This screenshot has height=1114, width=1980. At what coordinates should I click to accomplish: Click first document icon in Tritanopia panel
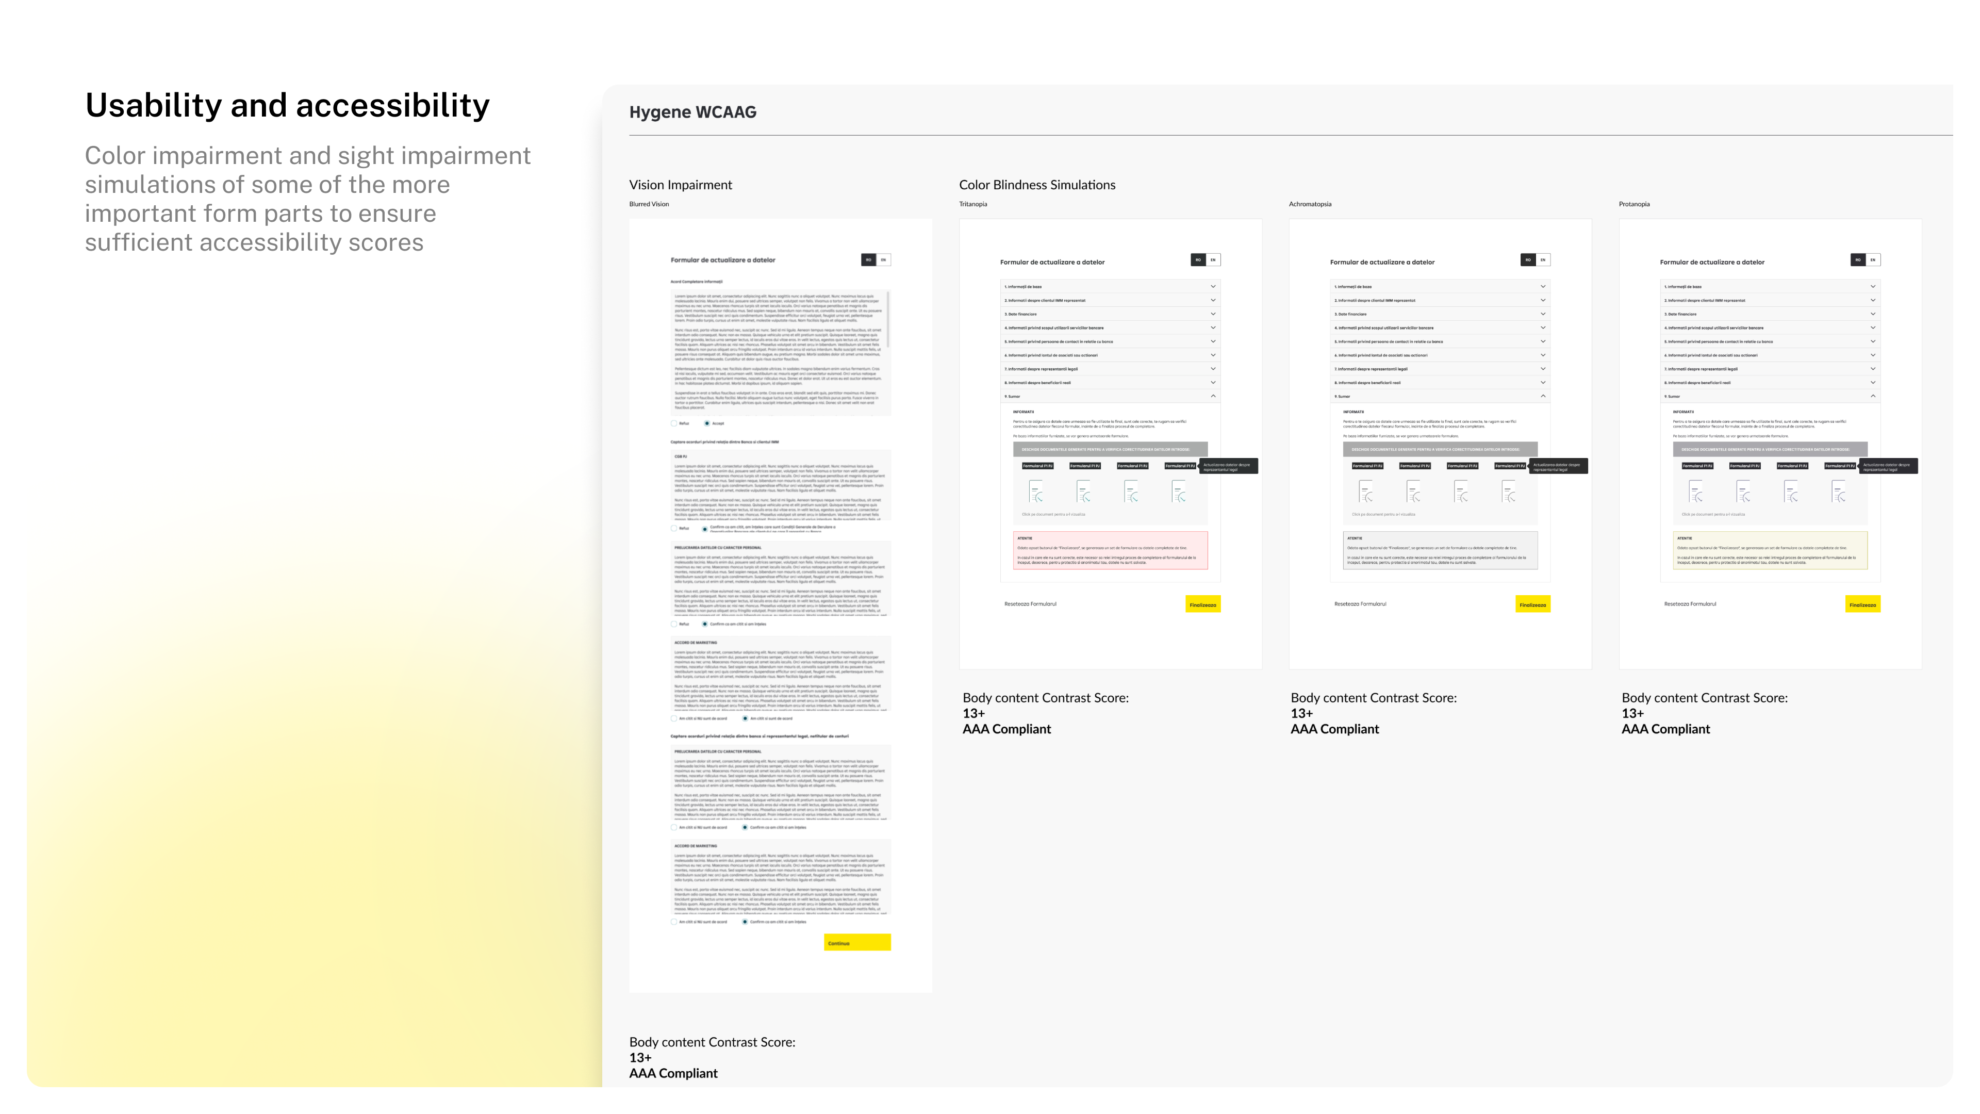[x=1035, y=490]
